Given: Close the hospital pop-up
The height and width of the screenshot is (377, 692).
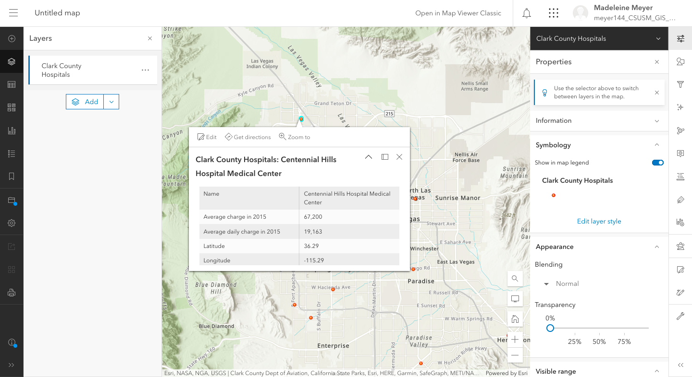Looking at the screenshot, I should coord(399,157).
